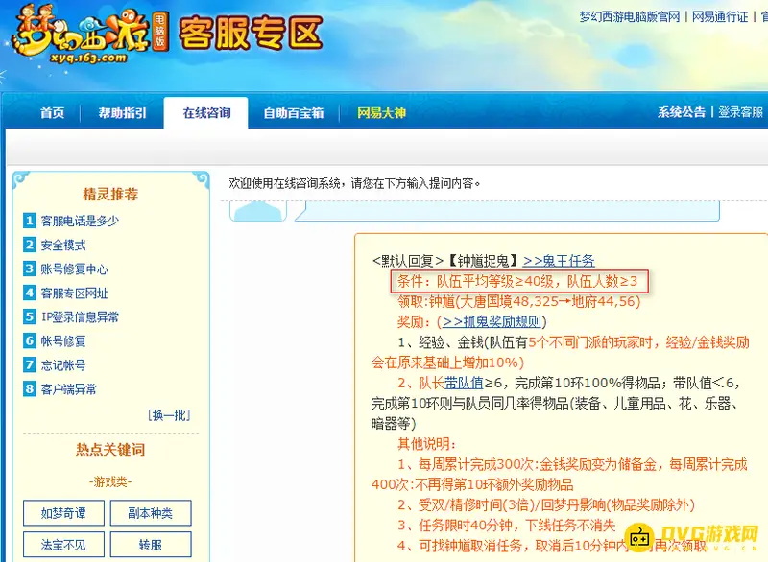768x562 pixels.
Task: Choose the 转服 keyword button
Action: click(151, 545)
